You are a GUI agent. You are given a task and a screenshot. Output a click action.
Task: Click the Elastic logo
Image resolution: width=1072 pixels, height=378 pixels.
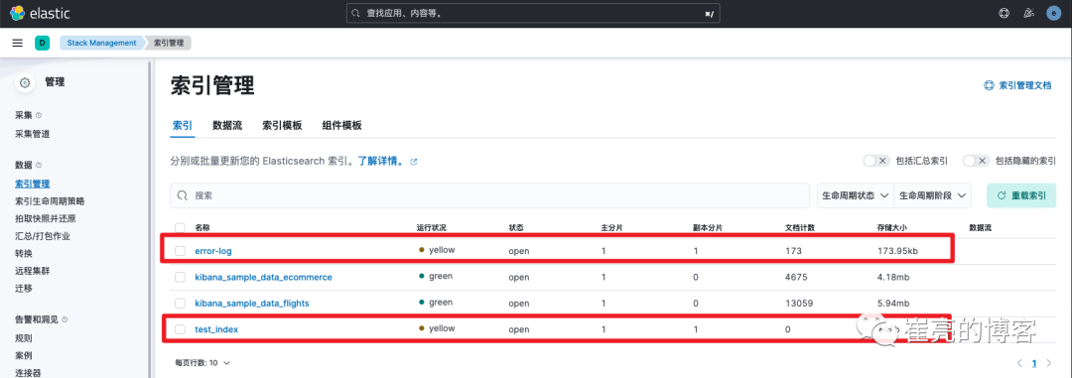coord(41,14)
